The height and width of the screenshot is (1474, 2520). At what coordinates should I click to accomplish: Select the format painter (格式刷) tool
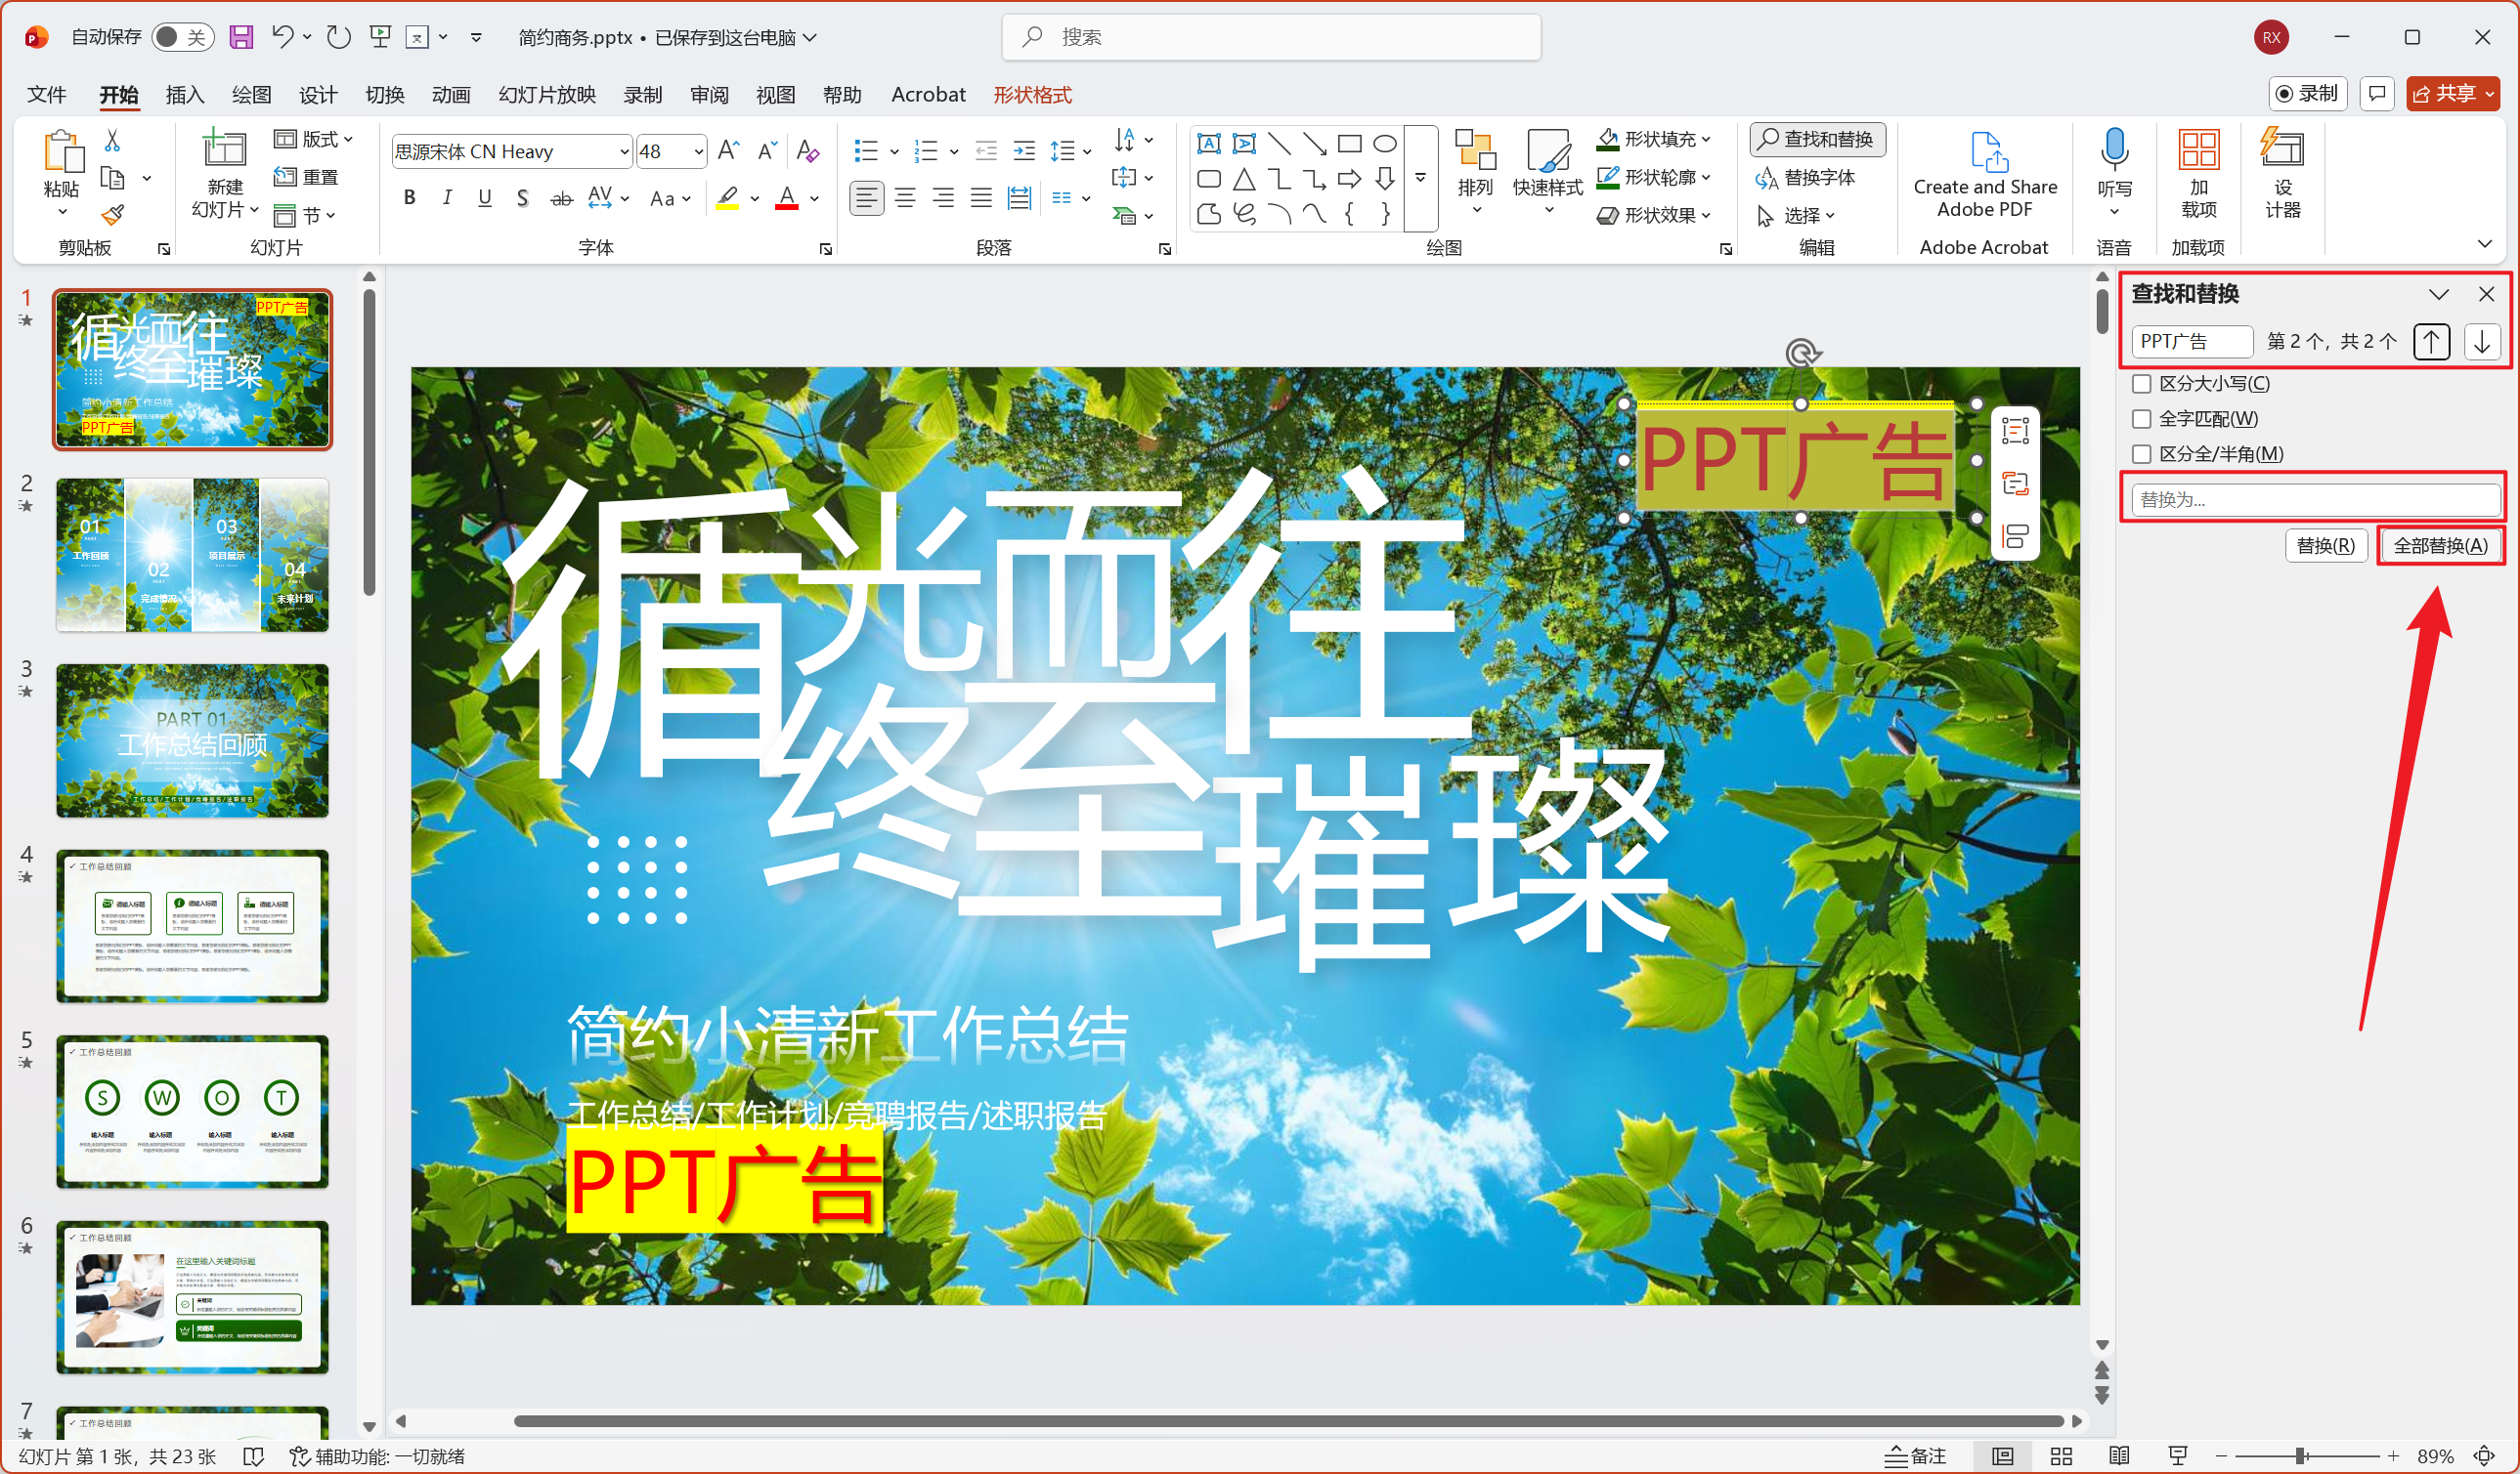coord(113,215)
